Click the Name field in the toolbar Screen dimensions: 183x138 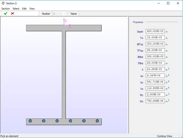tap(104, 14)
